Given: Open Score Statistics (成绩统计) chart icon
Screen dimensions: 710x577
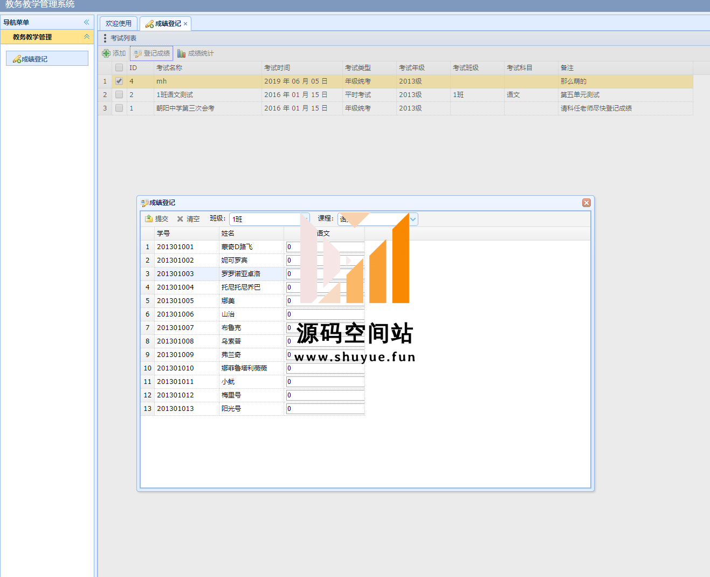Looking at the screenshot, I should pos(182,53).
